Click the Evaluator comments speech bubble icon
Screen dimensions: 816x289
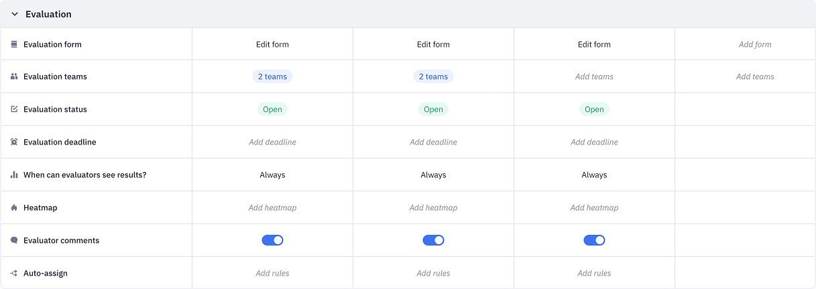coord(14,240)
